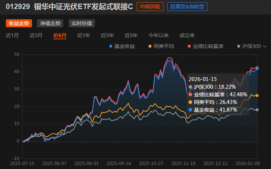This screenshot has height=169, width=271.
Task: Click the orange end-point marker on average line
Action: coord(257,96)
